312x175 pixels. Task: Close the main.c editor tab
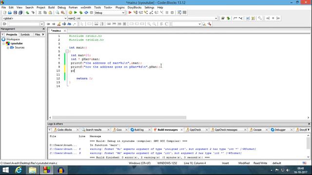65,31
